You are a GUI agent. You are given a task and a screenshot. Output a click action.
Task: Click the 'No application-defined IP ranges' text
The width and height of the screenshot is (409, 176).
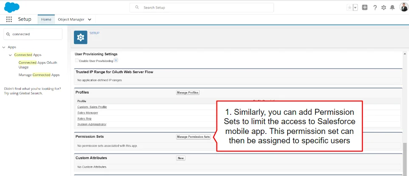100,80
